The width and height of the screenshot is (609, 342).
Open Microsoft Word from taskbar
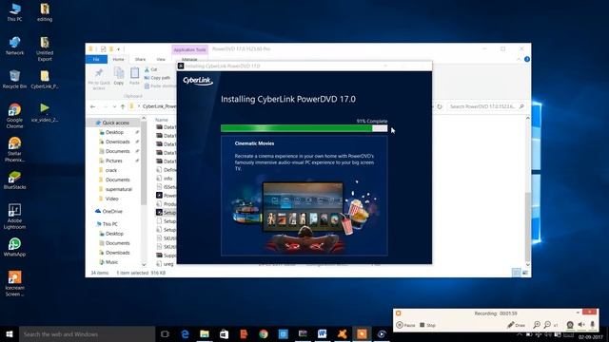(x=322, y=333)
